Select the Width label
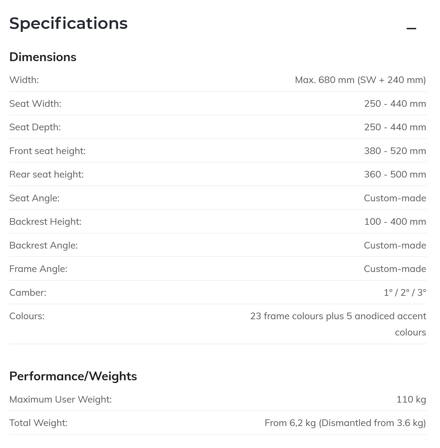This screenshot has width=440, height=448. [x=24, y=80]
